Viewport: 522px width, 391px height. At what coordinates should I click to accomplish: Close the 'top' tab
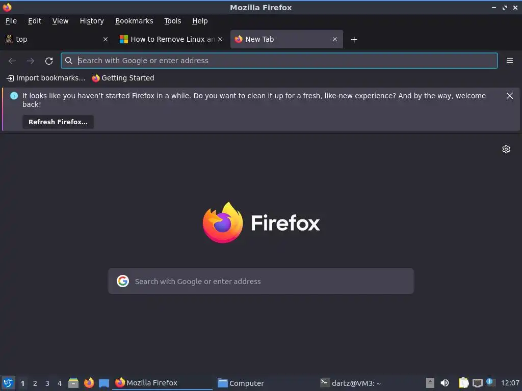(106, 39)
